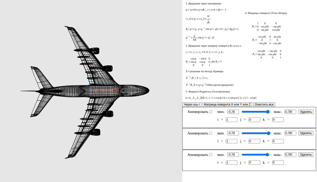Focus the 'макс.' field in first panel
This screenshot has width=317, height=182.
[x=290, y=112]
